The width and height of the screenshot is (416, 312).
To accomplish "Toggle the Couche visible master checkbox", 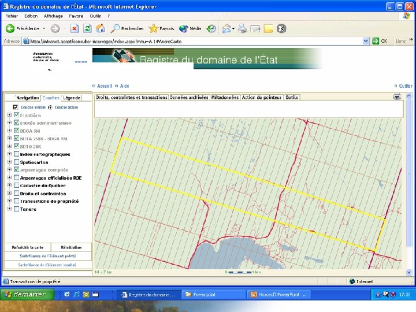I will point(16,107).
